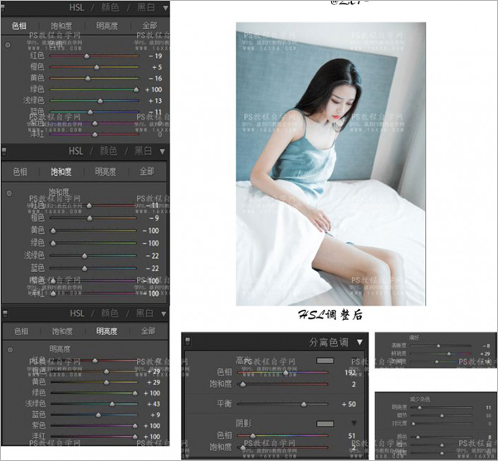This screenshot has height=461, width=498.
Task: Open 明亮度 tab in the top HSL panel
Action: (107, 26)
